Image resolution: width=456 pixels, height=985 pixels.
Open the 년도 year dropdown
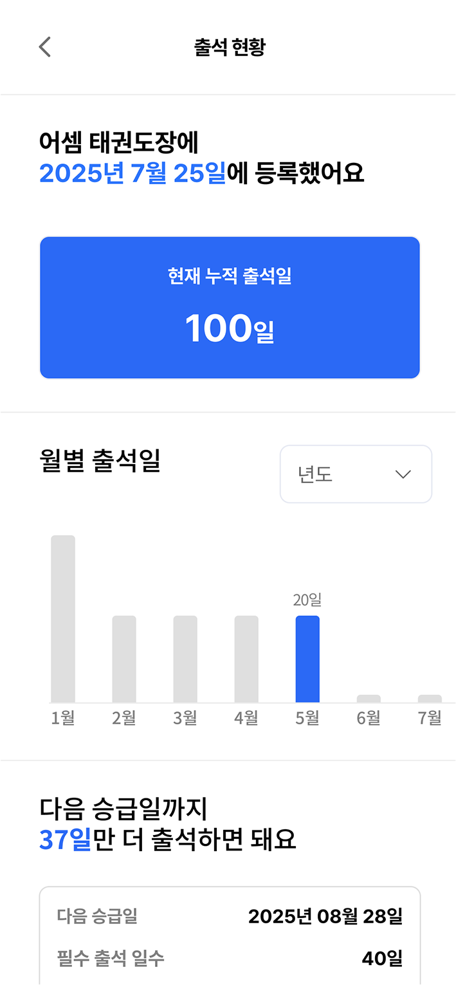tap(355, 474)
